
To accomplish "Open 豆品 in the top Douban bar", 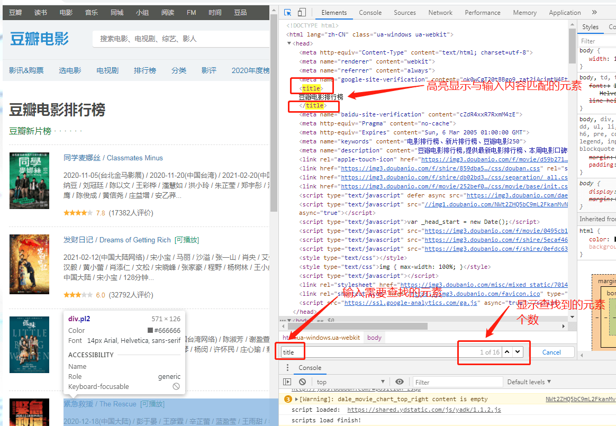I will pos(240,13).
